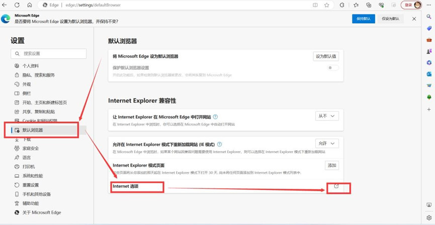Open the sidebar shopping tag icon
Image resolution: width=435 pixels, height=225 pixels.
click(429, 28)
